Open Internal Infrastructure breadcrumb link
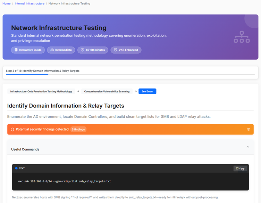Screen dimensions: 261x203 pyautogui.click(x=30, y=3)
